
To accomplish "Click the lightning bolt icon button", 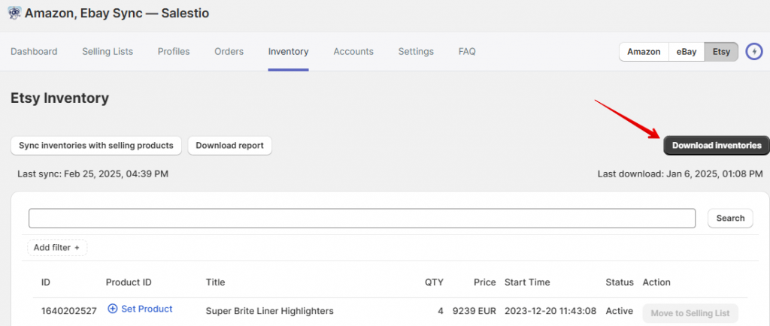I will (753, 52).
